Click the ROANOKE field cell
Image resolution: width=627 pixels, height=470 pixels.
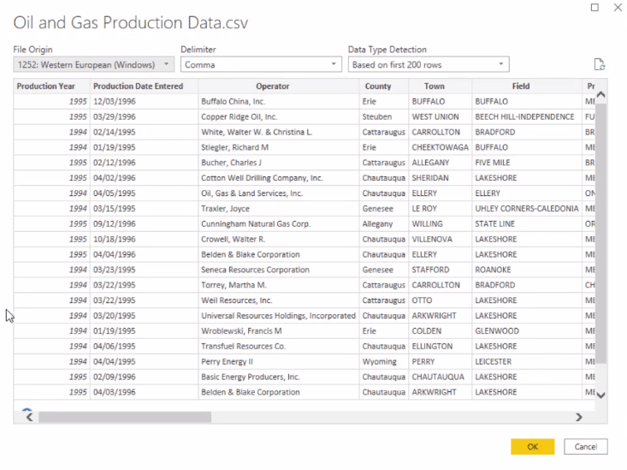click(527, 270)
